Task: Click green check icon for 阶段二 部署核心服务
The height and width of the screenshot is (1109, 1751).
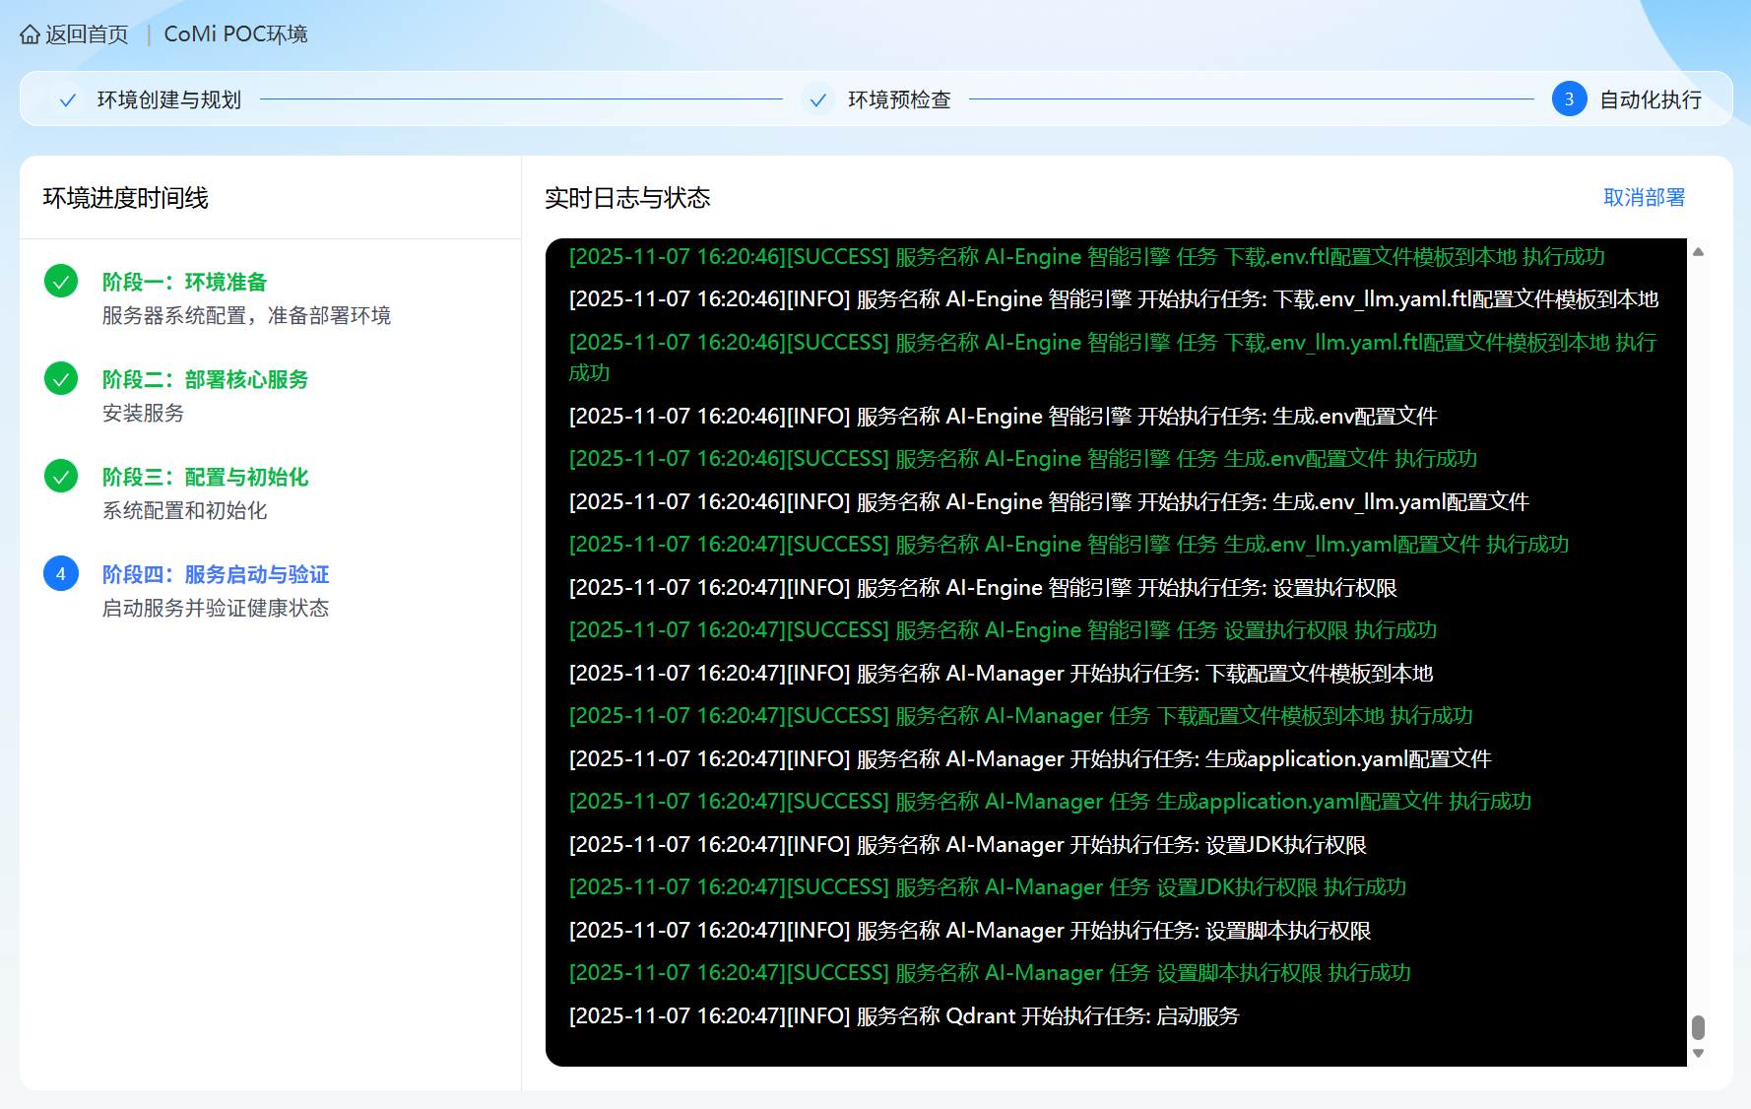Action: (x=61, y=379)
